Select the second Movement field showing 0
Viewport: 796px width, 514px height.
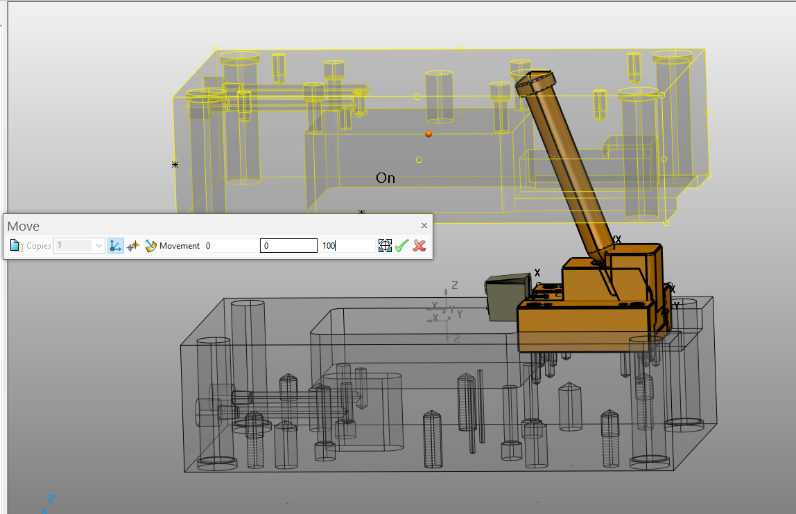288,245
